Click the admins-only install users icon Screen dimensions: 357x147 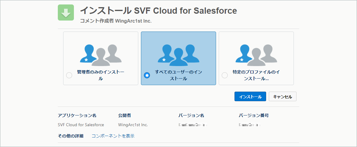[x=101, y=55]
